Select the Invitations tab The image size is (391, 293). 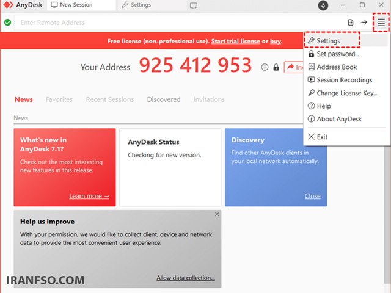(209, 99)
